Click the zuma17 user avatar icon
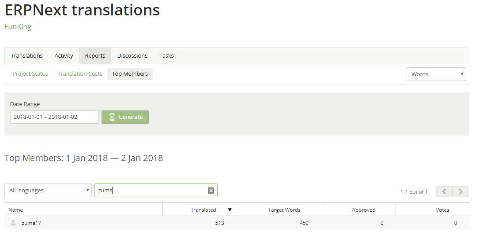479x235 pixels. click(13, 223)
